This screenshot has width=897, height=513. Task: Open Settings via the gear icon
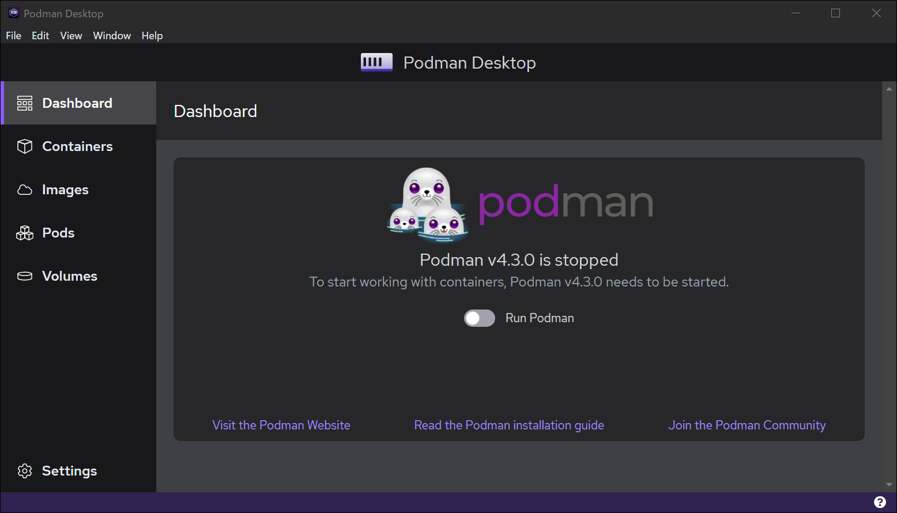(x=25, y=471)
